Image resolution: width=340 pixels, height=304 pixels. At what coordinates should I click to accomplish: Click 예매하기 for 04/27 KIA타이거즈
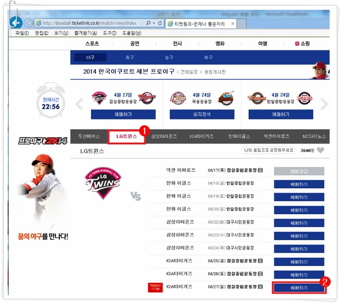point(299,288)
